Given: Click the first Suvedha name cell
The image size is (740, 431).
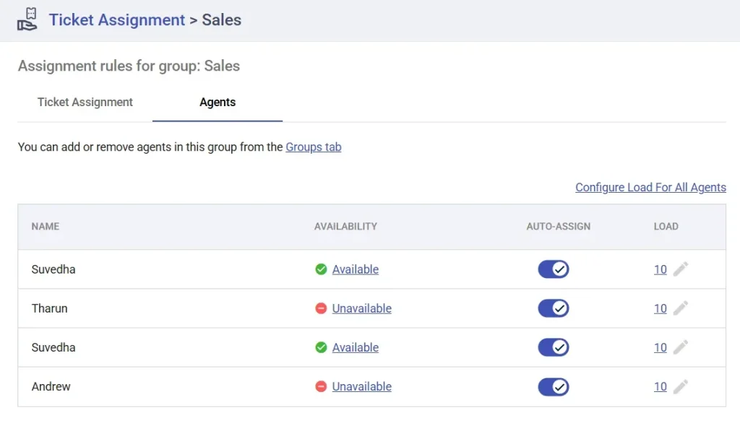Looking at the screenshot, I should coord(53,269).
